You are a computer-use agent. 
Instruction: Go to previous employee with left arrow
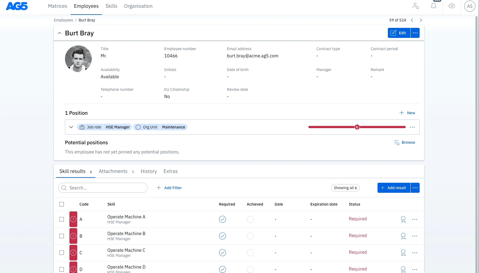412,20
